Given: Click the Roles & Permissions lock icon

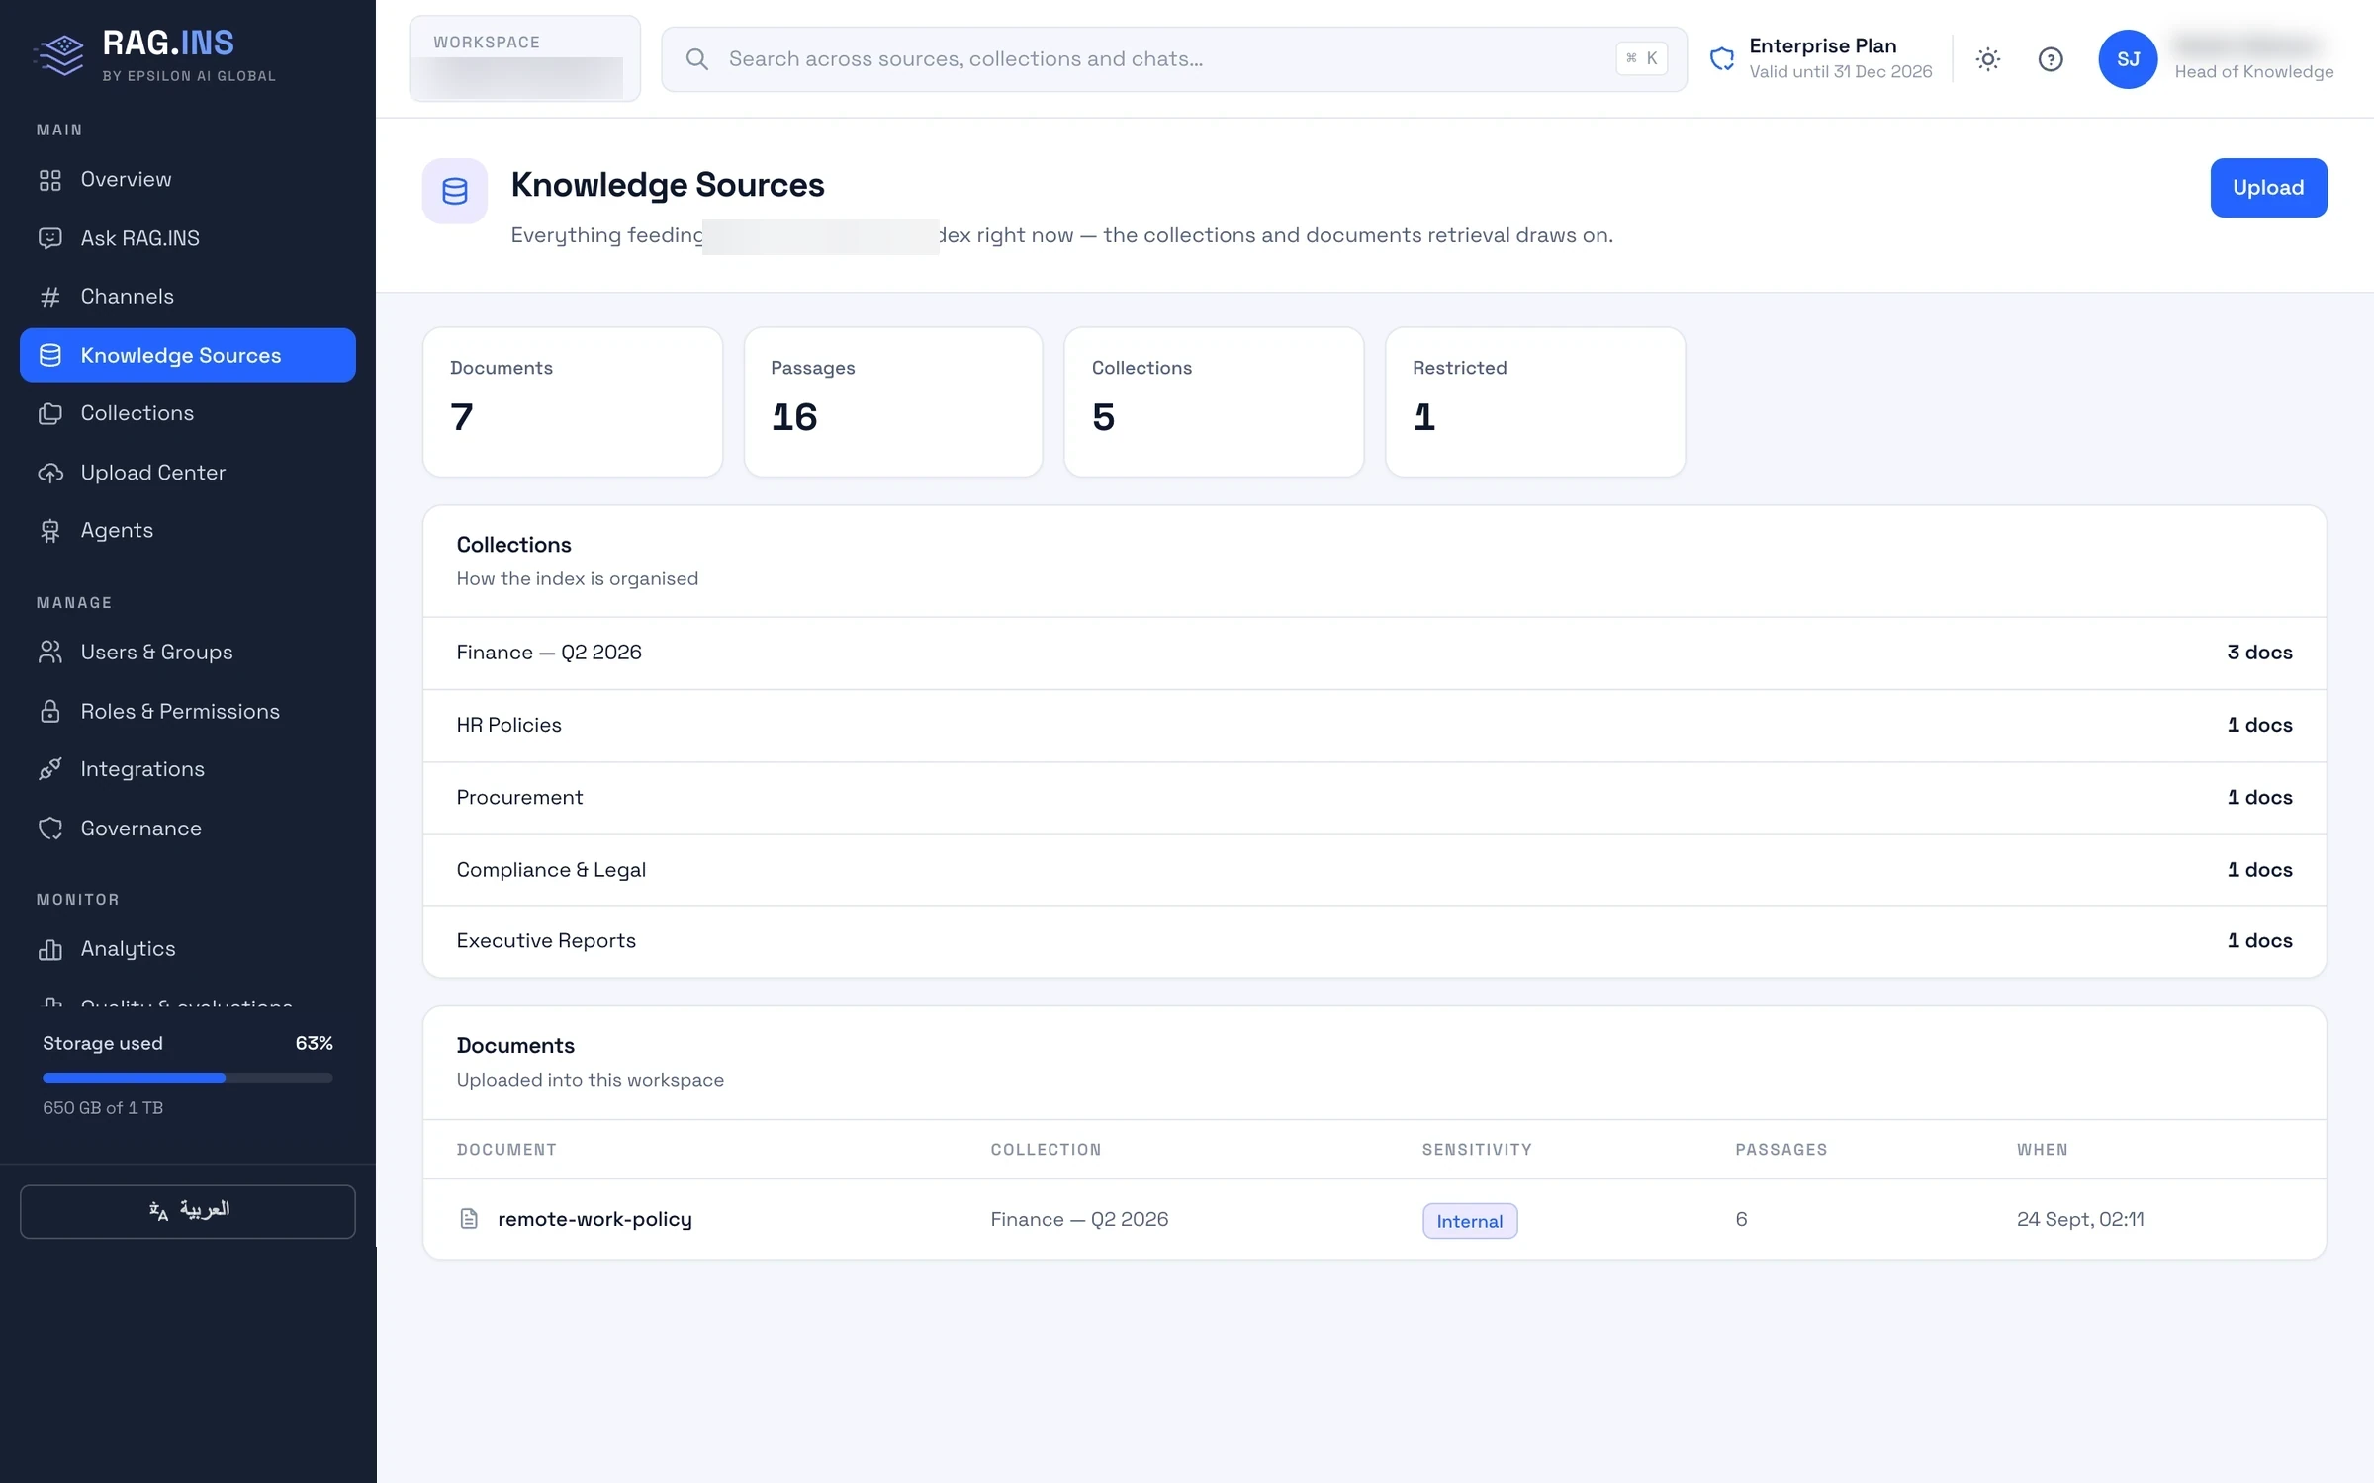Looking at the screenshot, I should pos(50,711).
